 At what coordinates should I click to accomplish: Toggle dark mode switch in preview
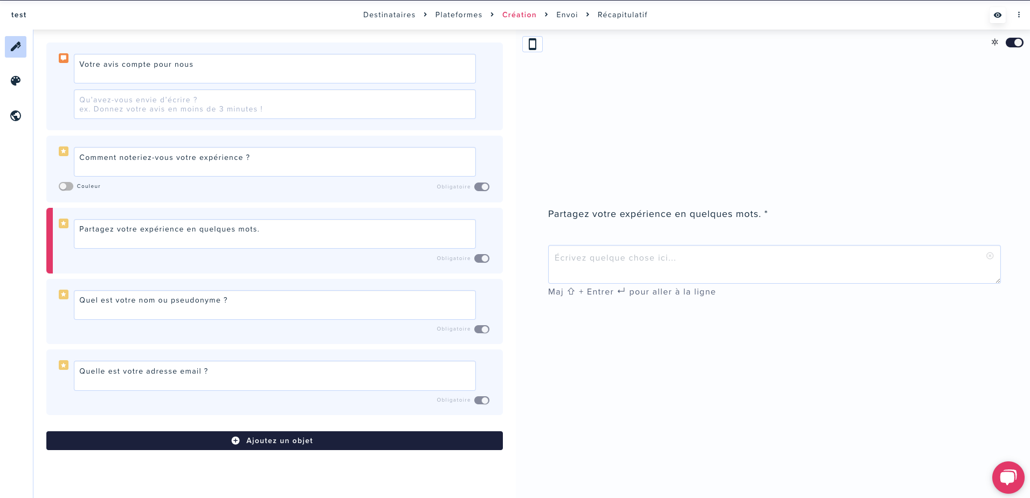pos(1014,43)
